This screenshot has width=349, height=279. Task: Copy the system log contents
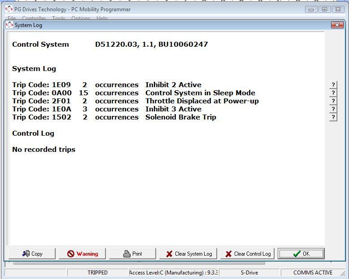32,253
